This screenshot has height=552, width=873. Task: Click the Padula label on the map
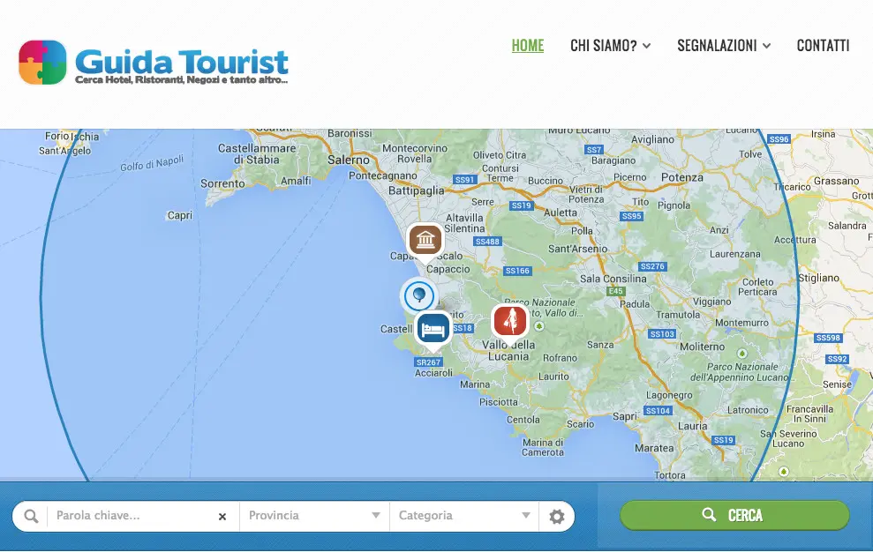coord(635,304)
